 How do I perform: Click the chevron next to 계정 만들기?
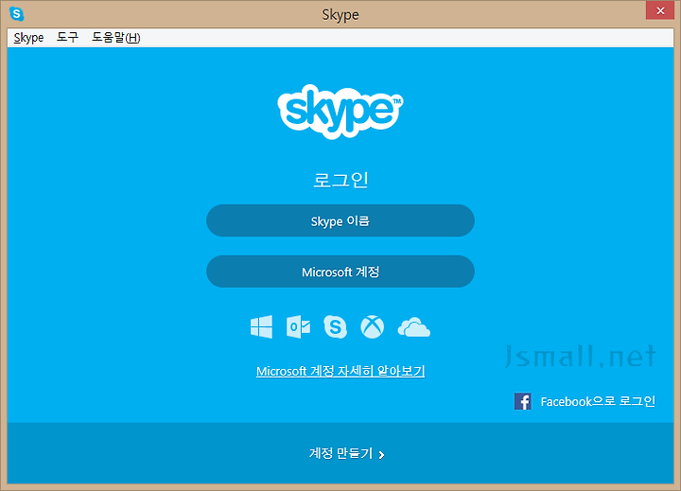point(381,455)
